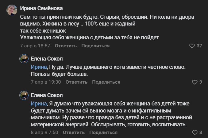208x138 pixels.
Task: Reply to Ирина Семёнова's comment
Action: pyautogui.click(x=66, y=46)
